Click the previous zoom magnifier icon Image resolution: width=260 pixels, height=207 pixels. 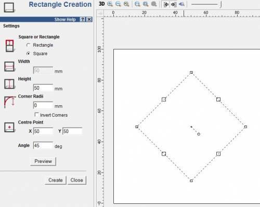pyautogui.click(x=126, y=4)
